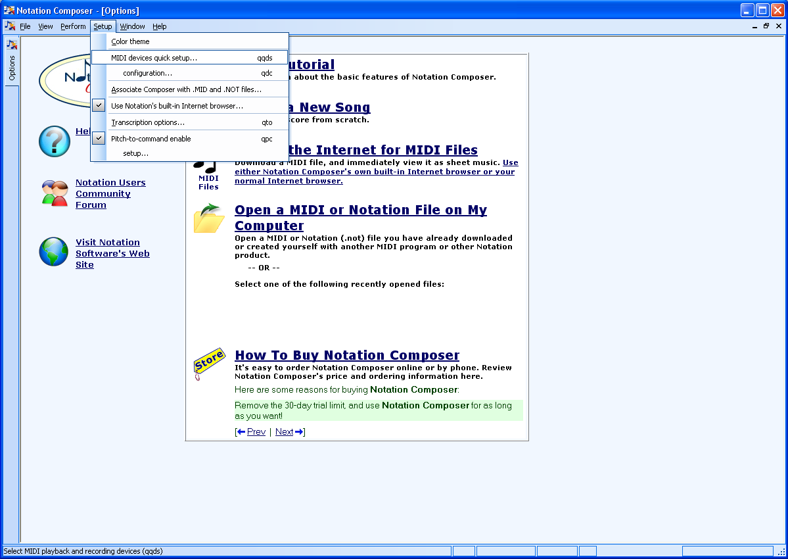Open the File menu
Image resolution: width=788 pixels, height=559 pixels.
25,26
